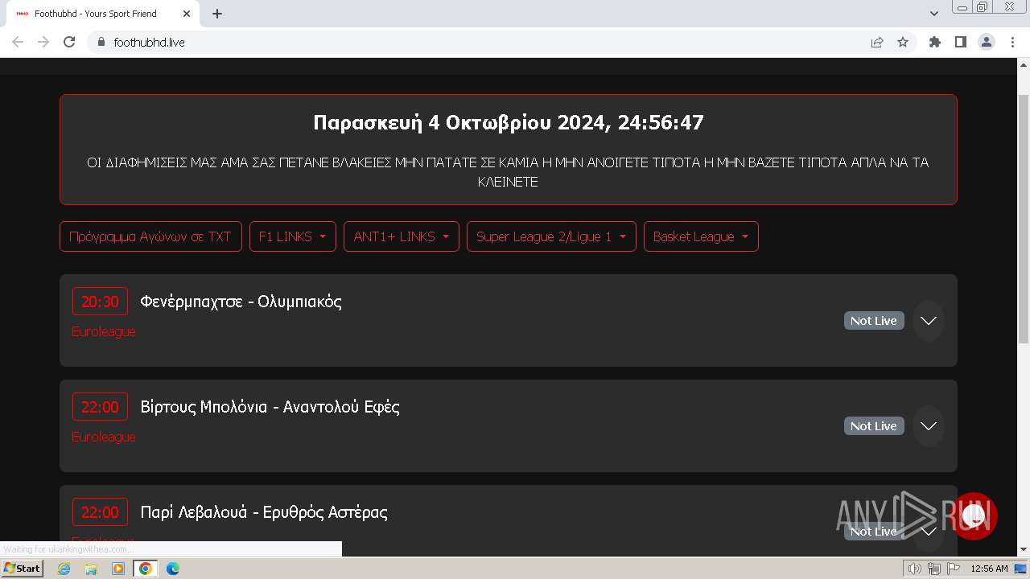Screen dimensions: 1030x579
Task: Bookmark this tab with the star
Action: pos(903,42)
